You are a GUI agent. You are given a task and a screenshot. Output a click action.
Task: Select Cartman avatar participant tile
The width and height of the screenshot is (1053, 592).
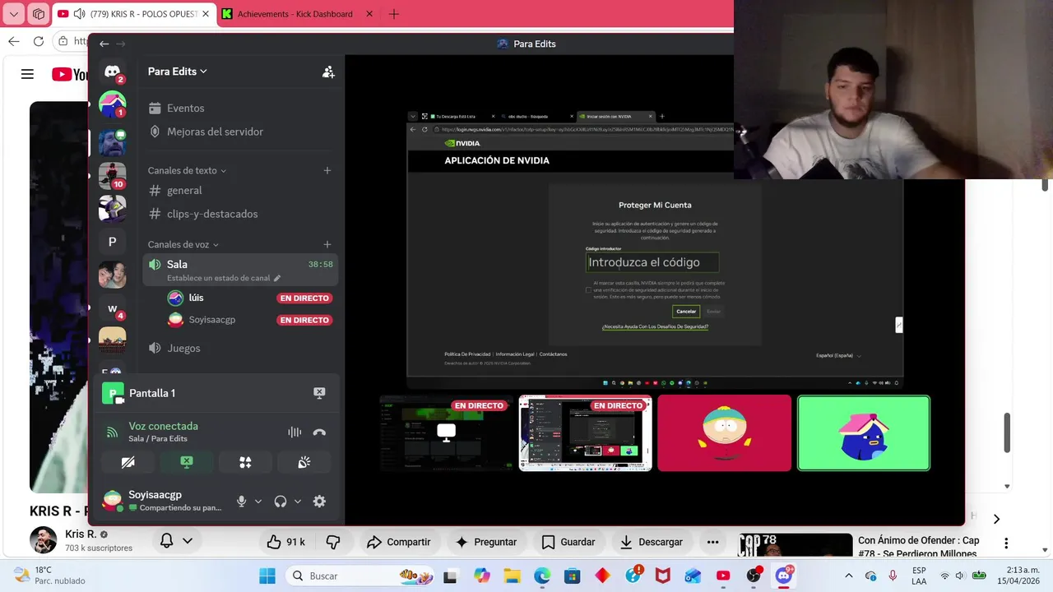[725, 433]
